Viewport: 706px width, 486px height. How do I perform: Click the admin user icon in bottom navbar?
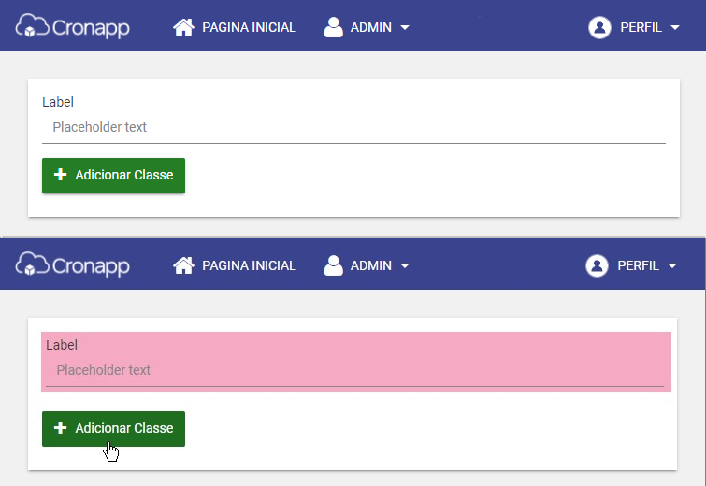click(333, 265)
